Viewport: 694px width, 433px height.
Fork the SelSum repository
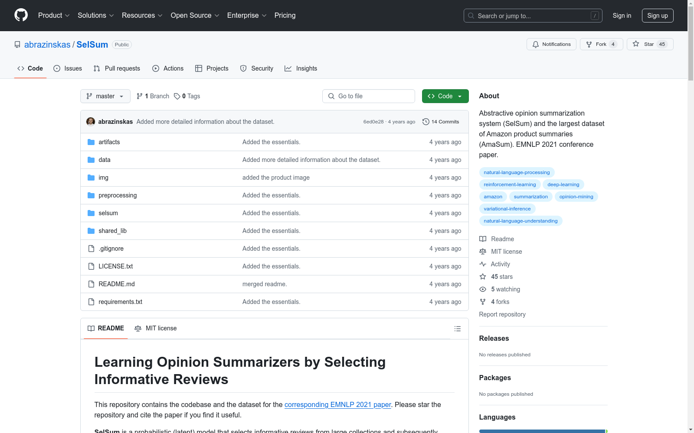(601, 44)
